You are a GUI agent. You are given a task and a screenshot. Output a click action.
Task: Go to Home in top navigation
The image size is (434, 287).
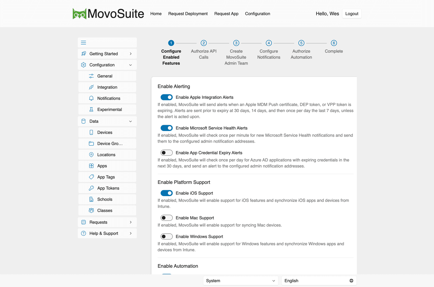156,14
